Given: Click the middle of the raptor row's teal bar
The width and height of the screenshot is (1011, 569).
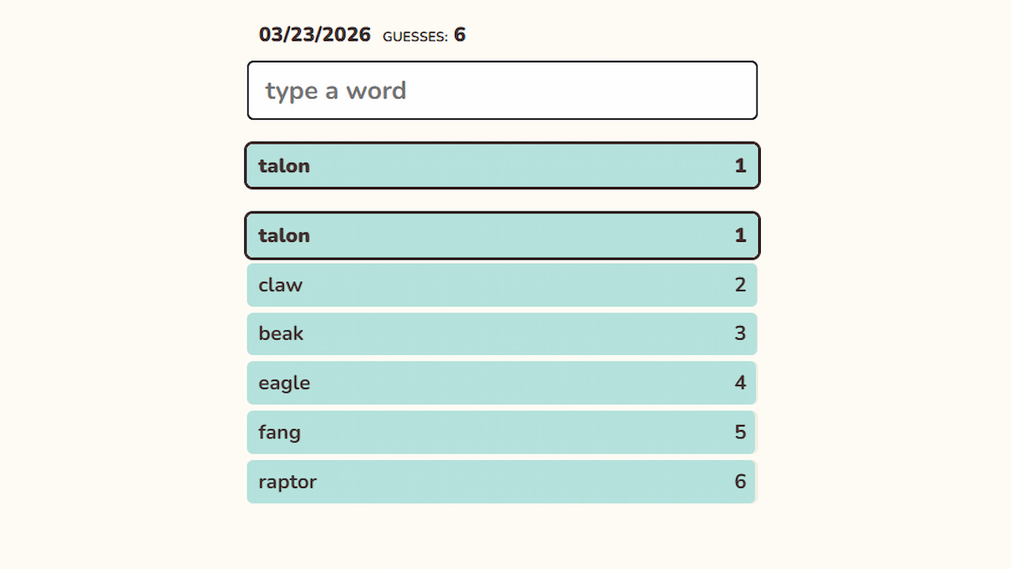Looking at the screenshot, I should click(x=502, y=482).
